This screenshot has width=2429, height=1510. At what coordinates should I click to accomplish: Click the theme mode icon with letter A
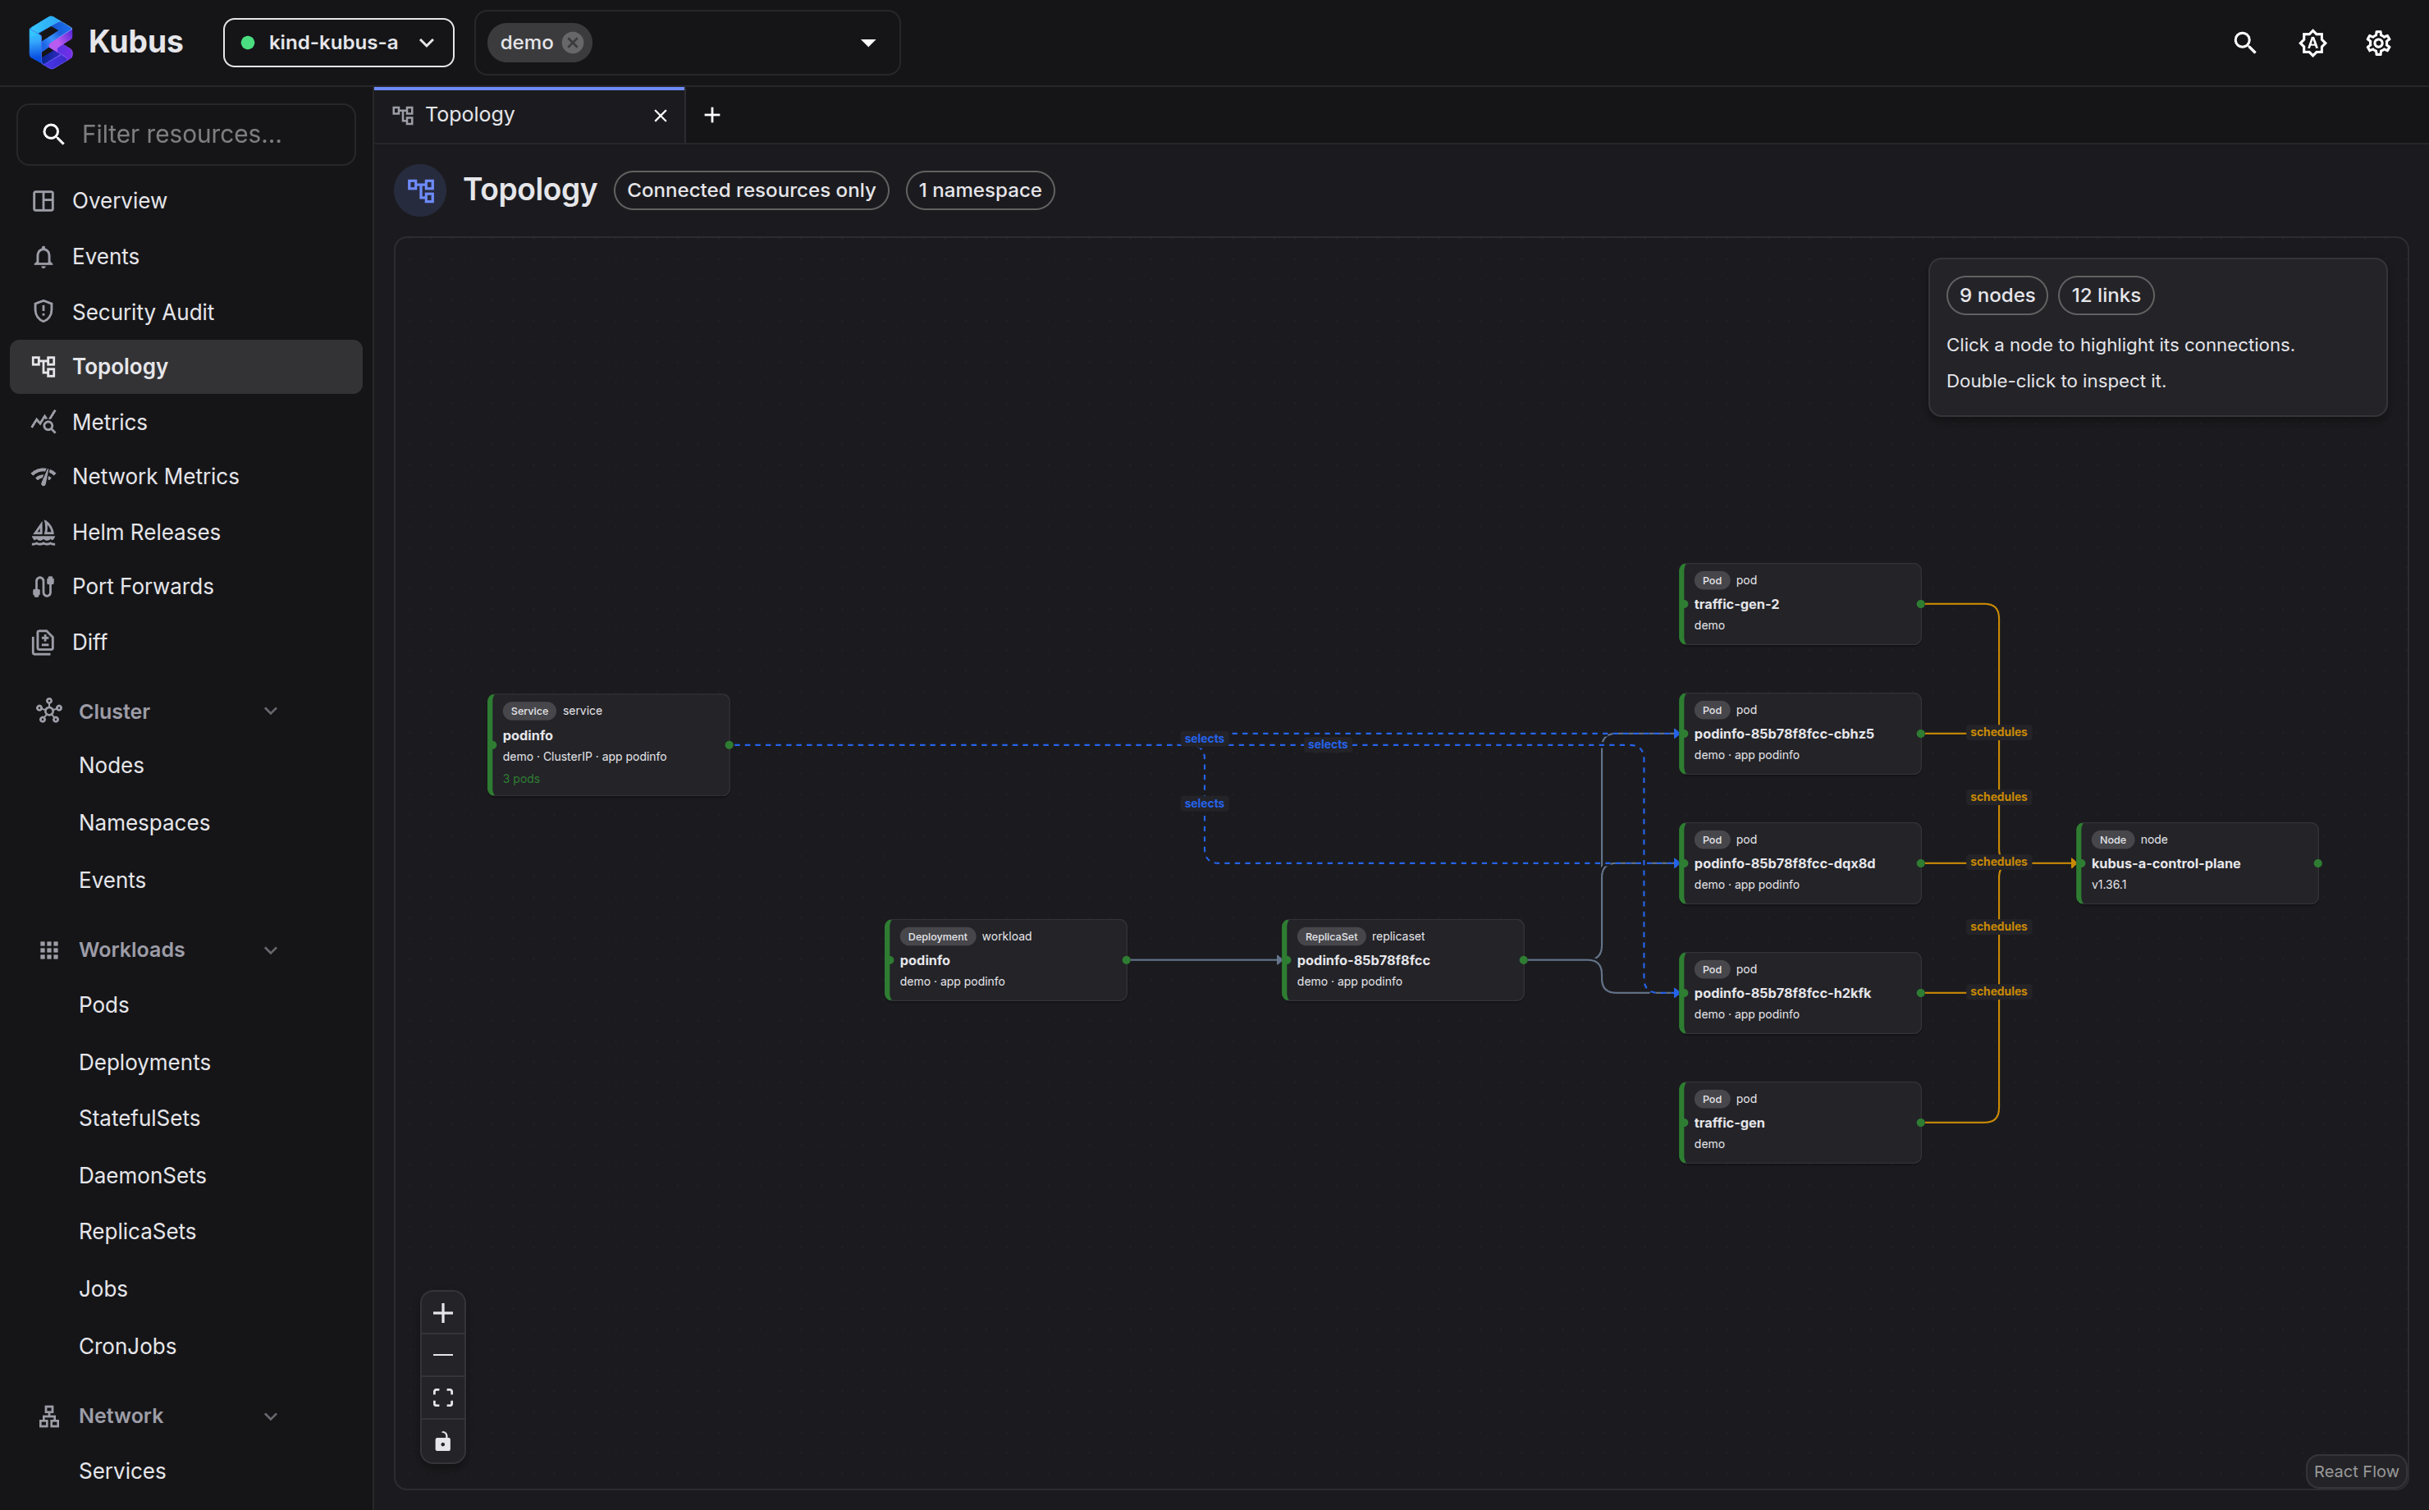tap(2312, 43)
